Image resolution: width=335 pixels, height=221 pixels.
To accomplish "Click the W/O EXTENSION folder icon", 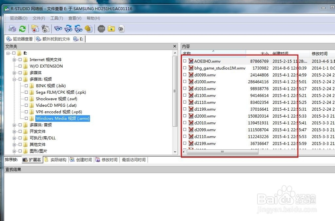I will 25,66.
